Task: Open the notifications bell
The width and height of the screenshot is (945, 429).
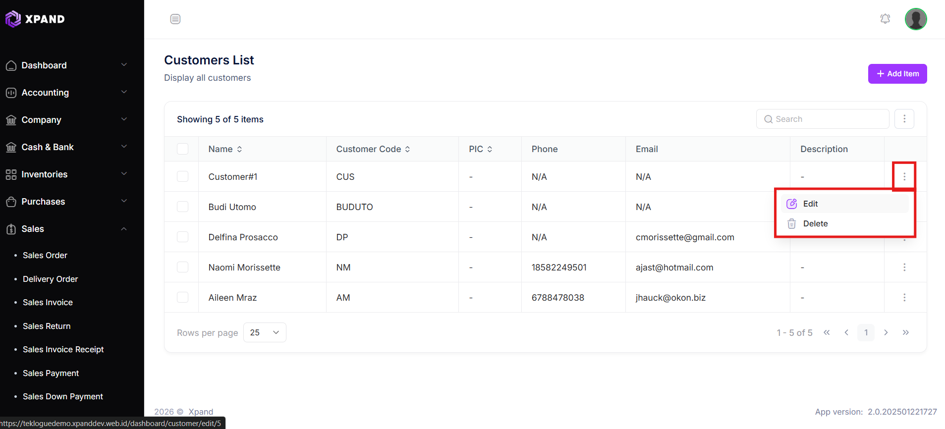Action: [x=885, y=19]
